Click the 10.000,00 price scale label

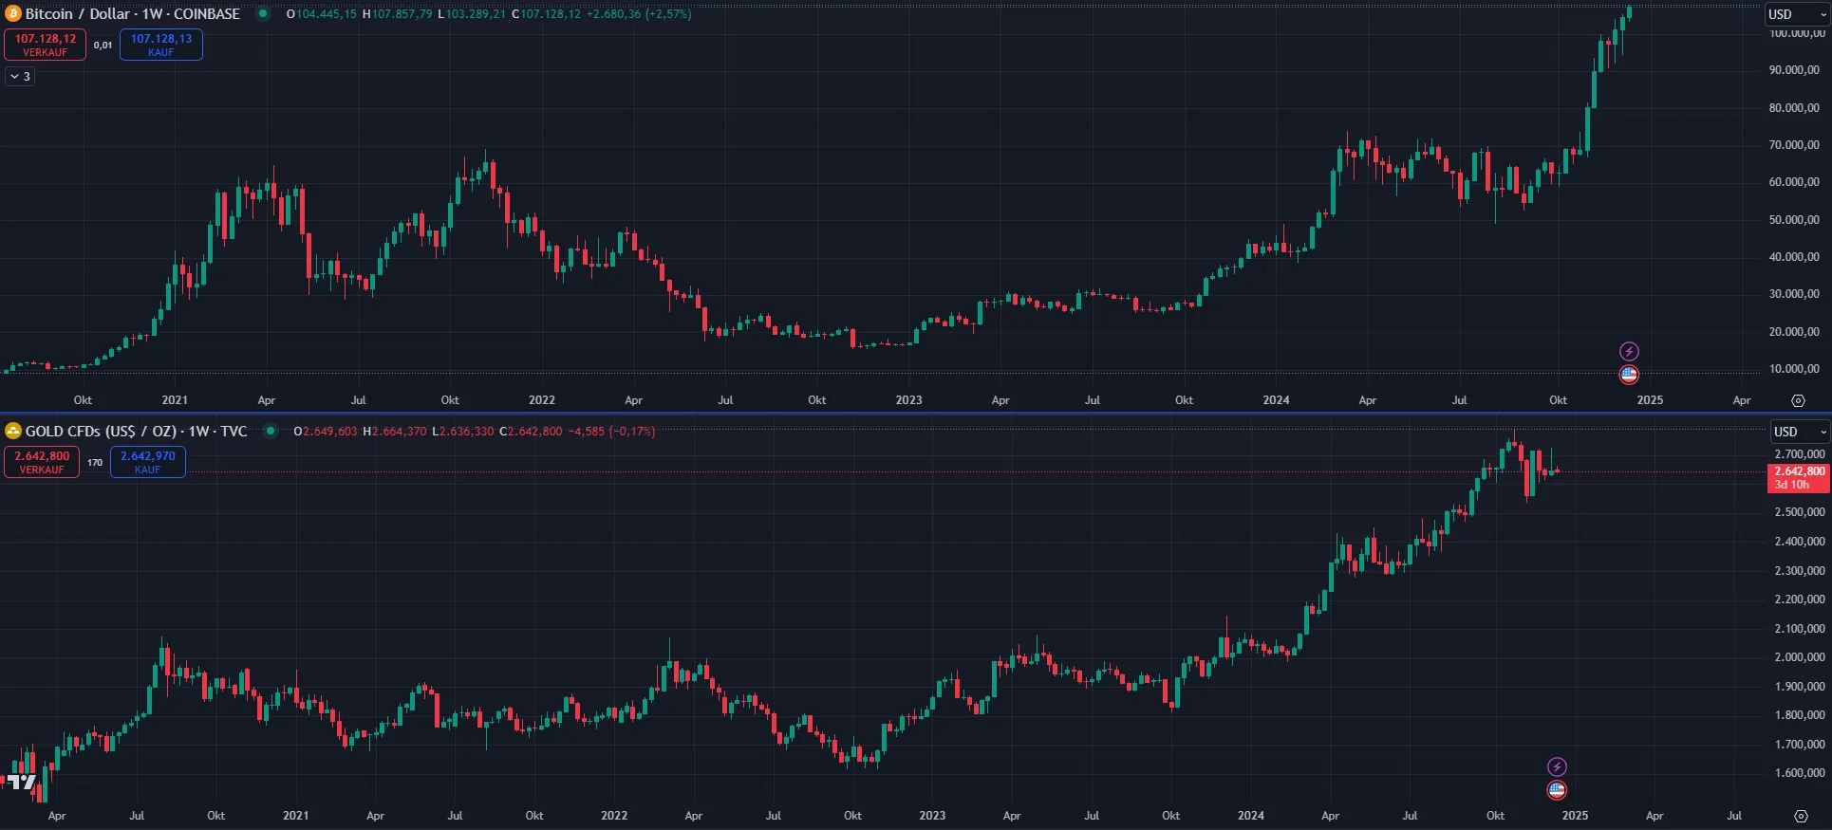pos(1794,369)
